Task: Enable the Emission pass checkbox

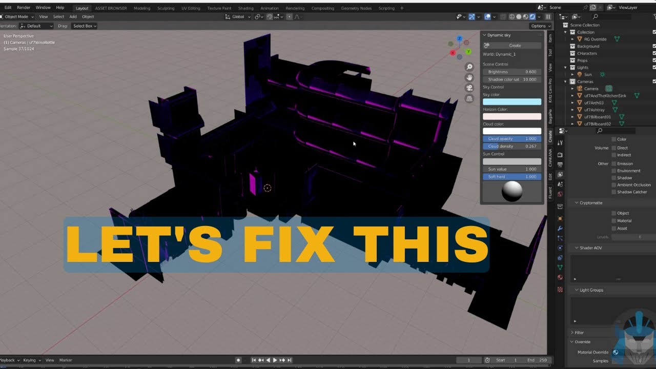Action: pyautogui.click(x=614, y=163)
